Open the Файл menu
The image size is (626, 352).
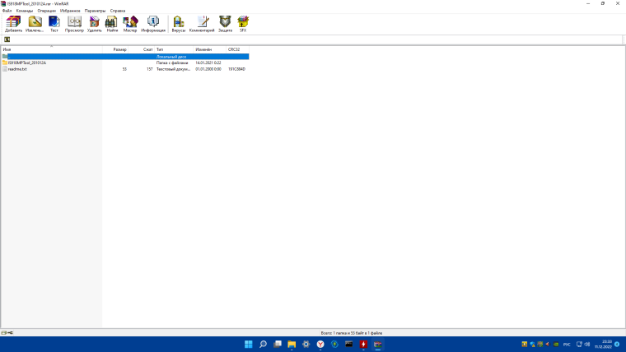pyautogui.click(x=7, y=11)
